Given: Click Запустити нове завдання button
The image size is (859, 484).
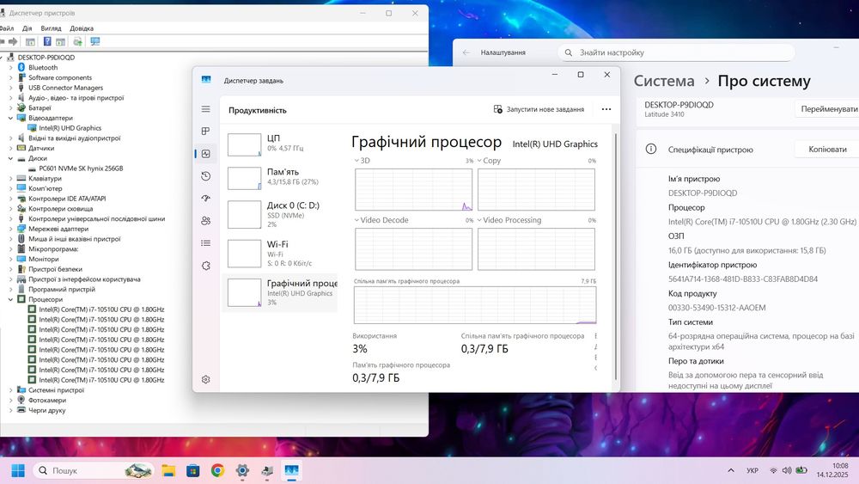Looking at the screenshot, I should pos(539,109).
